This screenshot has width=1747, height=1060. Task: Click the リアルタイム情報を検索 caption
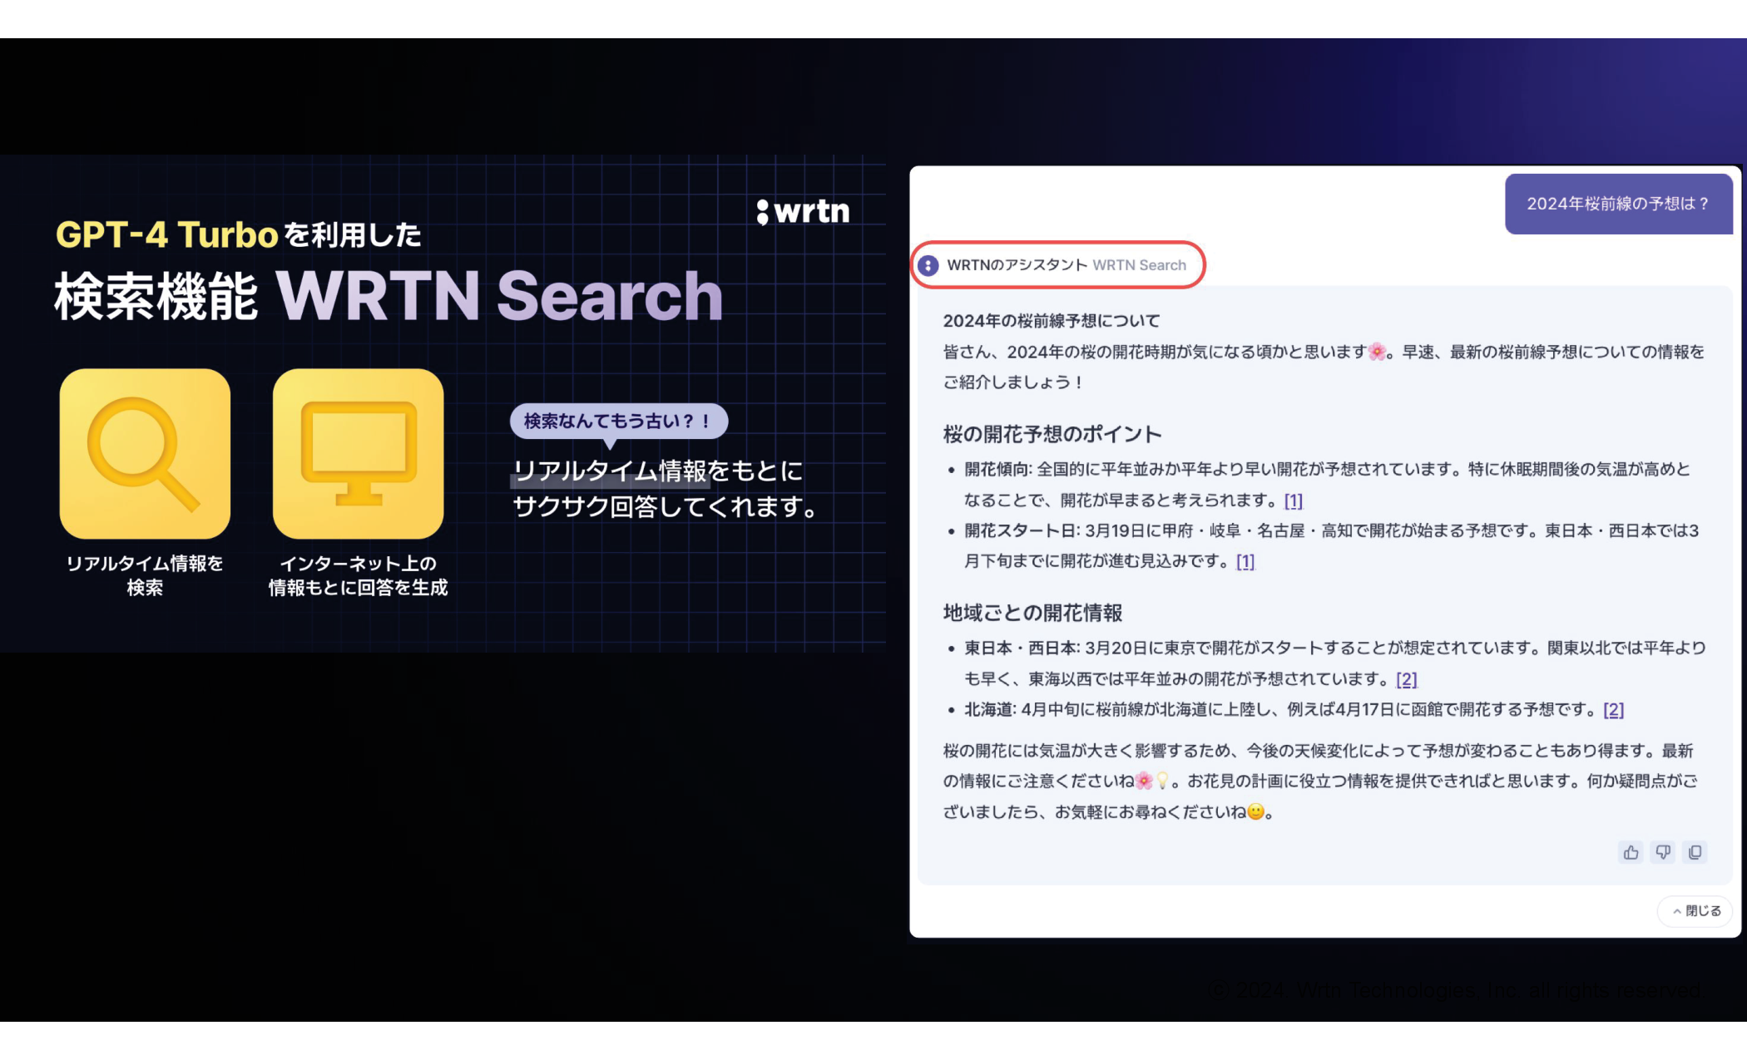145,575
